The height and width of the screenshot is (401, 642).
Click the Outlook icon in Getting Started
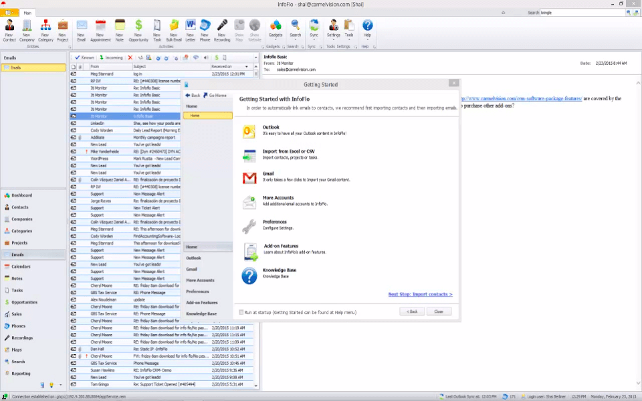point(249,131)
